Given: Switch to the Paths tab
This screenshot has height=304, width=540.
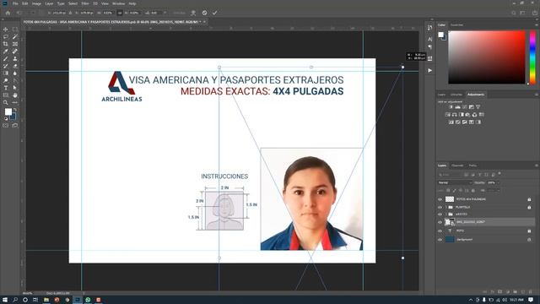Looking at the screenshot, I should coord(472,166).
